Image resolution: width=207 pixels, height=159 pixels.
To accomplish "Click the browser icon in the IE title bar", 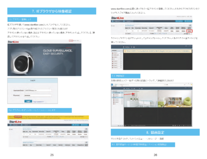I will coord(112,85).
